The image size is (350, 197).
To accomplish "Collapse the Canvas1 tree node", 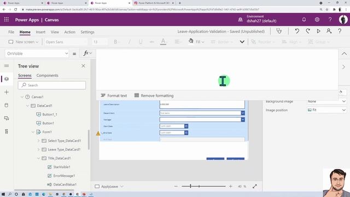I will [22, 97].
